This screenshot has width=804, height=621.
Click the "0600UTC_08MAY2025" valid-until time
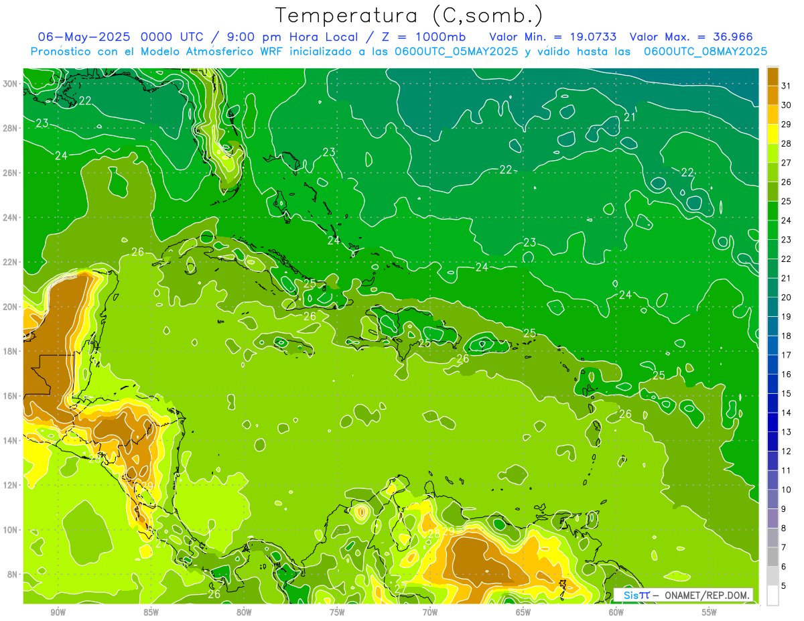click(705, 52)
